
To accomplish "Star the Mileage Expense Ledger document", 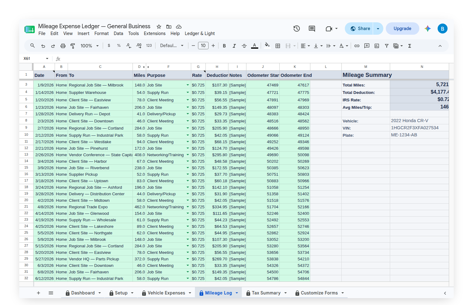I will (159, 27).
